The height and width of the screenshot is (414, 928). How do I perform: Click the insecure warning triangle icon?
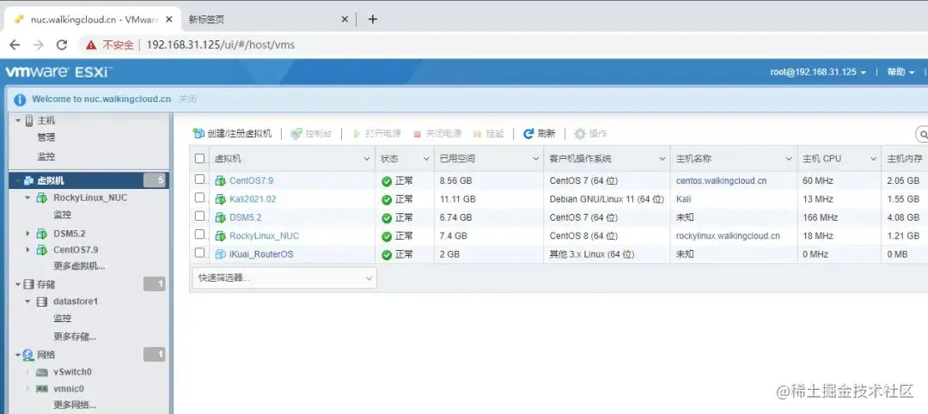90,45
